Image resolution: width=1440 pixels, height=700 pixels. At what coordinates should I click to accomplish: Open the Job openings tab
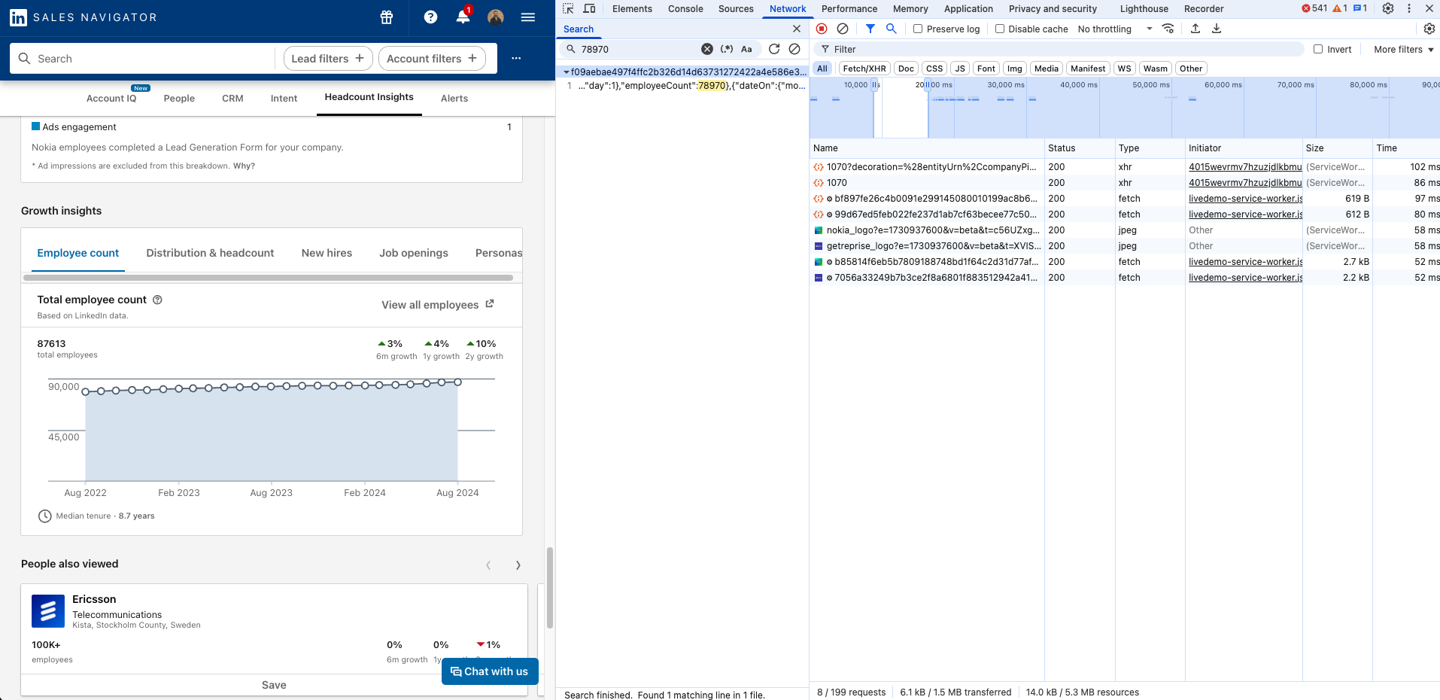click(414, 253)
